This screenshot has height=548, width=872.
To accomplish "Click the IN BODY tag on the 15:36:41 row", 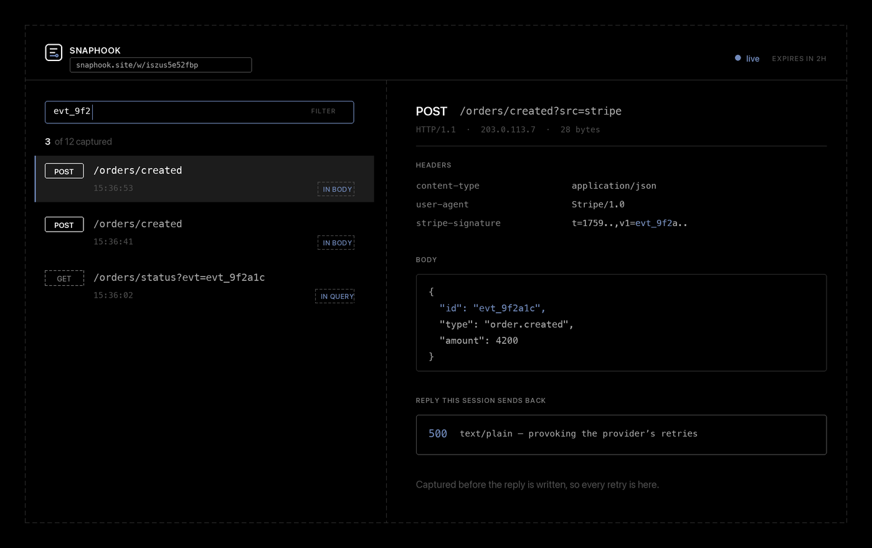I will click(336, 243).
